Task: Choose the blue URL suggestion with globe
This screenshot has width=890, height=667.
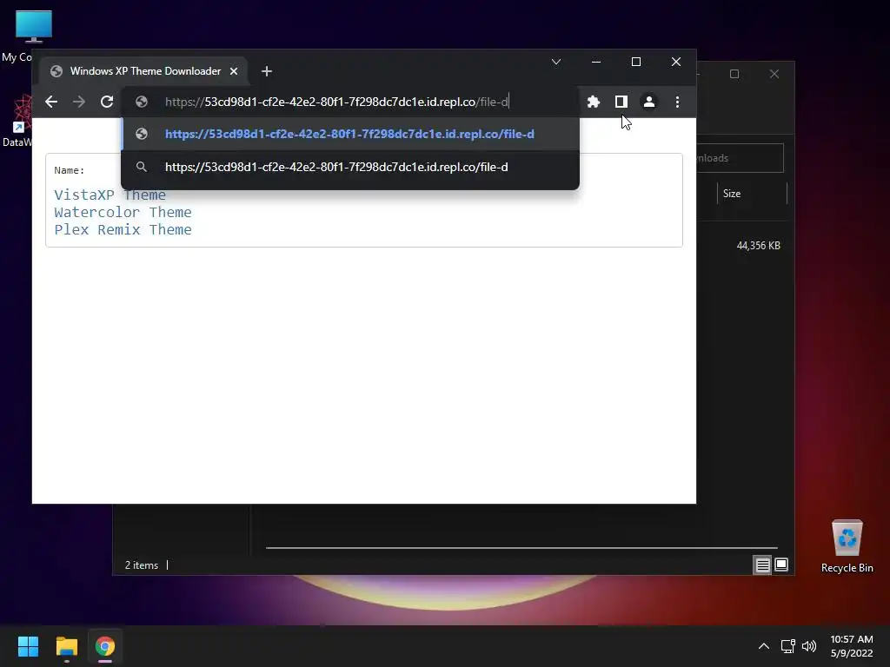Action: point(350,134)
